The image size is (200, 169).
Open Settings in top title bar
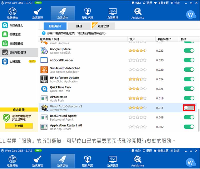tap(175, 3)
